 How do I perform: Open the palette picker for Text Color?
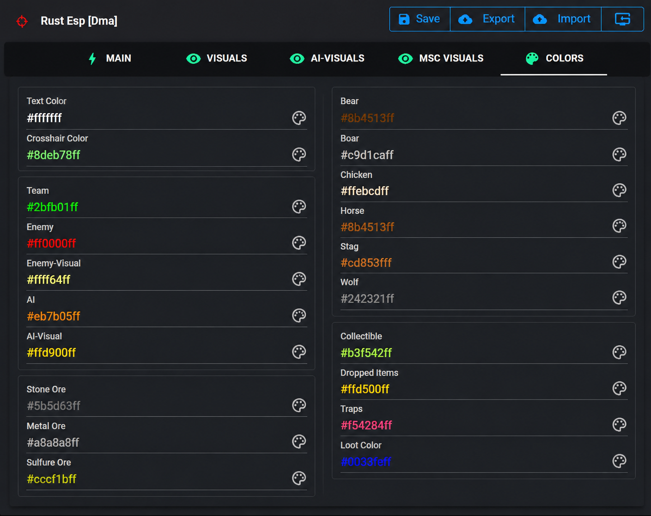click(x=299, y=118)
